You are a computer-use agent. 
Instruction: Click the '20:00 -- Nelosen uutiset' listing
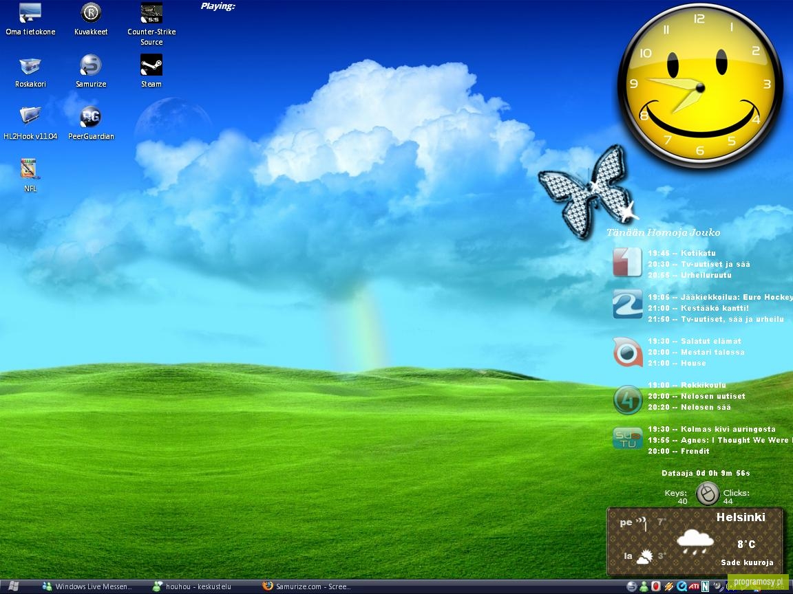[x=697, y=396]
